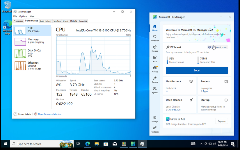Open the File menu in Task Manager
Viewport: 240px width, 150px height.
click(x=15, y=16)
